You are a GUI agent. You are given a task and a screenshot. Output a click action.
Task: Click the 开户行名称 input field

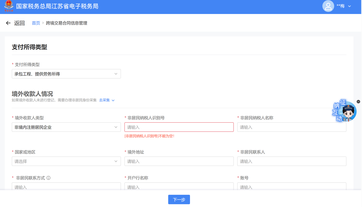tap(179, 186)
